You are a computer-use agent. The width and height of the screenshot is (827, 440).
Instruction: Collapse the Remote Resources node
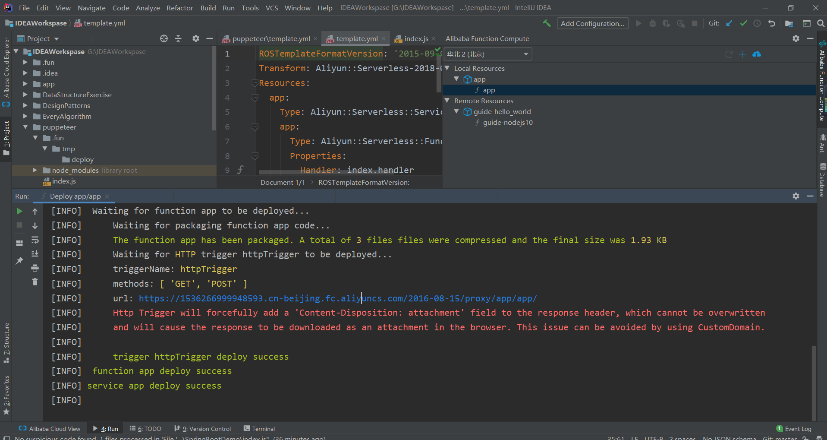click(x=447, y=101)
